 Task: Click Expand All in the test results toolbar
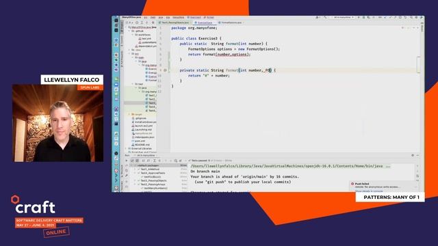tap(154, 161)
